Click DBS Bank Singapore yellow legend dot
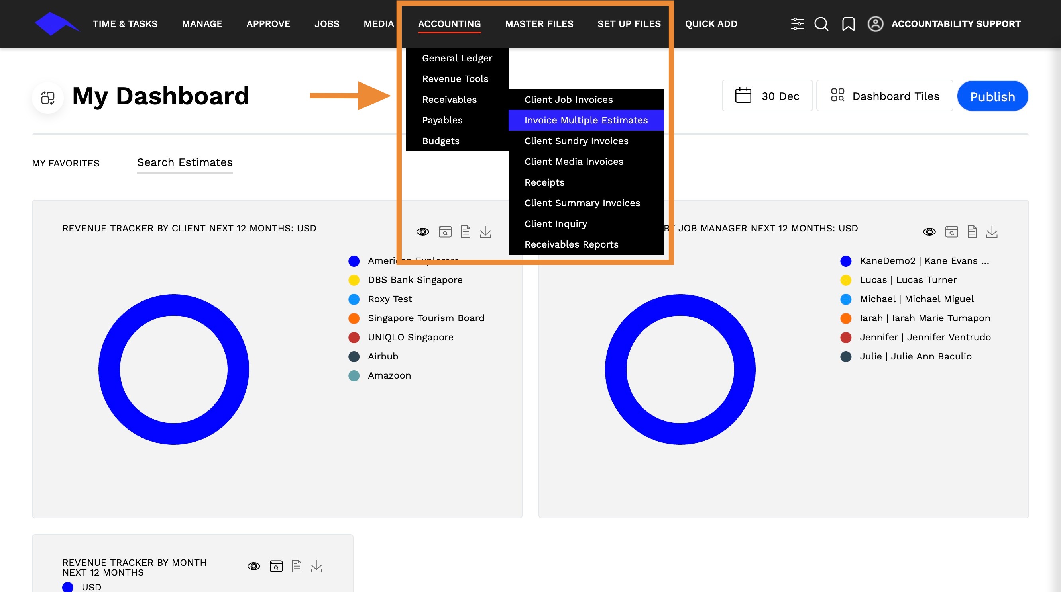The width and height of the screenshot is (1061, 592). (354, 280)
